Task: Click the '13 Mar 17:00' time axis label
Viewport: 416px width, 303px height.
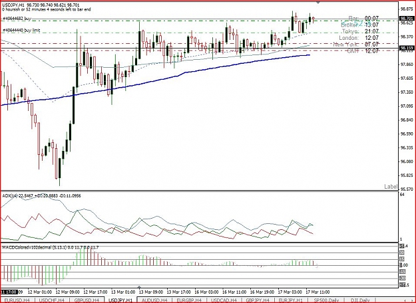Action: pyautogui.click(x=179, y=292)
